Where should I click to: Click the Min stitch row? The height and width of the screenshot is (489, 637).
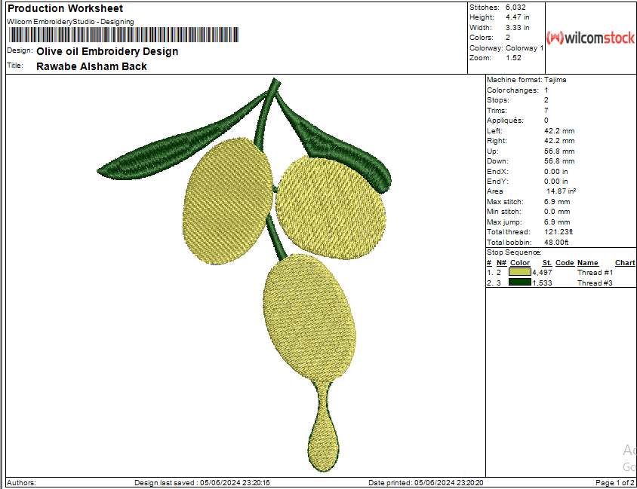[x=528, y=212]
